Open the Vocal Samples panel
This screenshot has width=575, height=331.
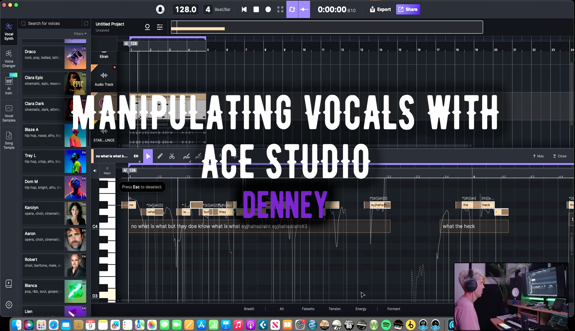click(x=8, y=113)
